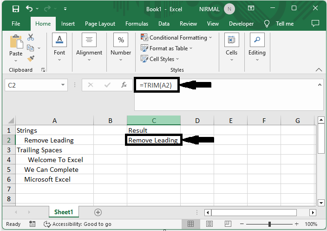Click the Paste clipboard icon
327x231 pixels.
pos(16,41)
